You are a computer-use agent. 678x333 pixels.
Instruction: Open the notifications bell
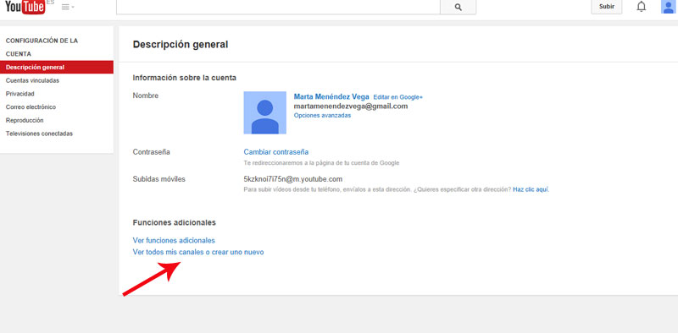[642, 7]
